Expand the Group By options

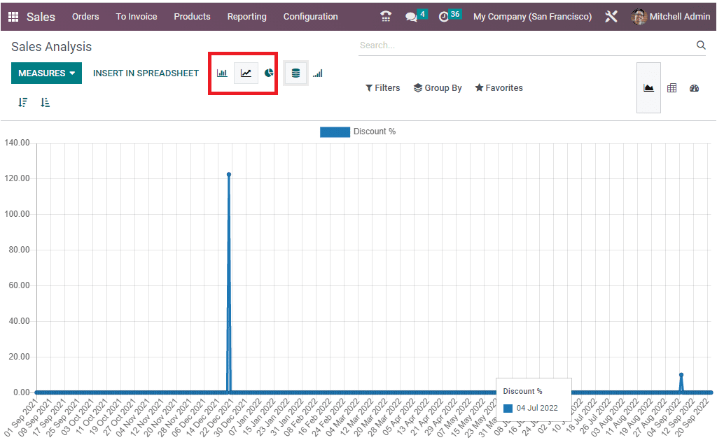(438, 88)
